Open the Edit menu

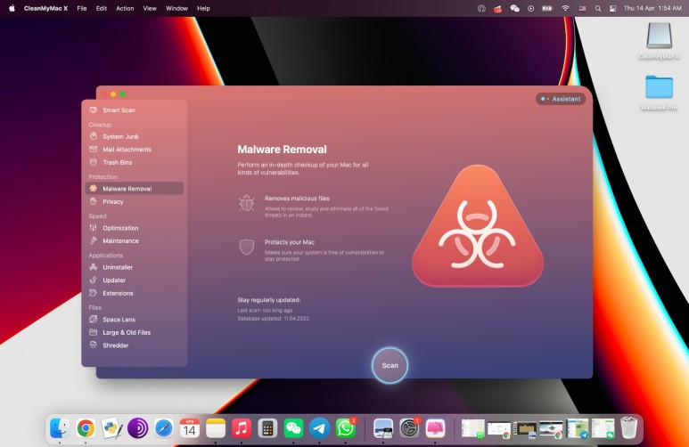click(x=101, y=8)
